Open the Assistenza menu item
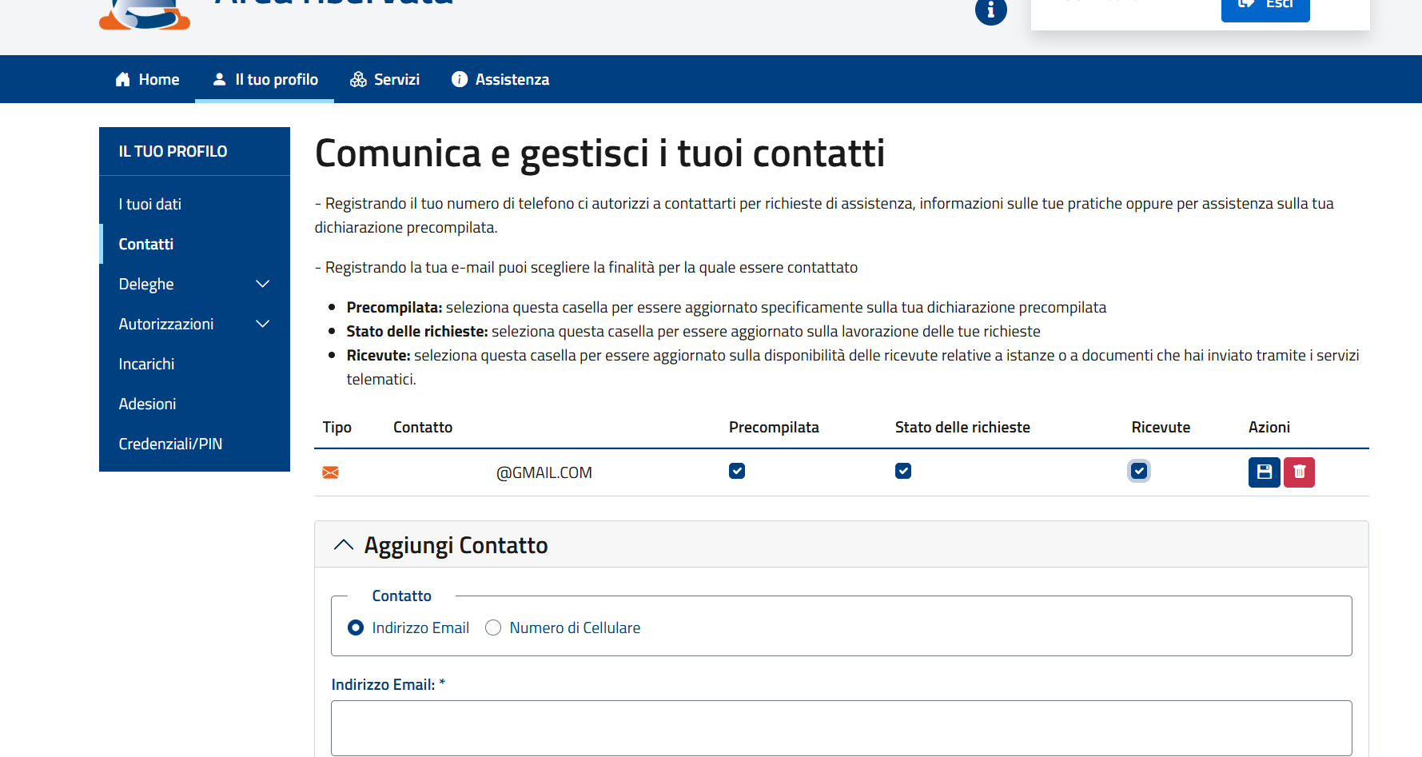 point(500,79)
